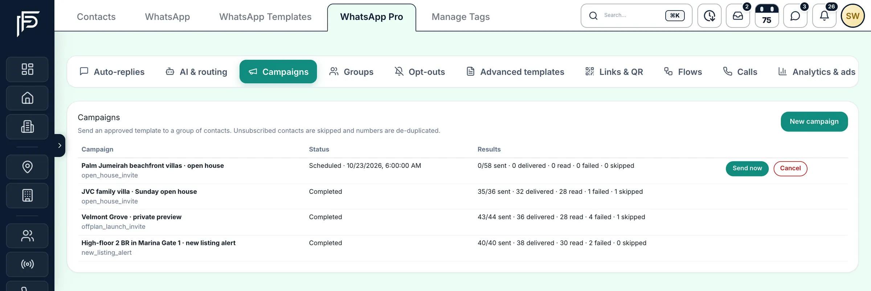Expand the sidebar with chevron handle

[x=60, y=145]
